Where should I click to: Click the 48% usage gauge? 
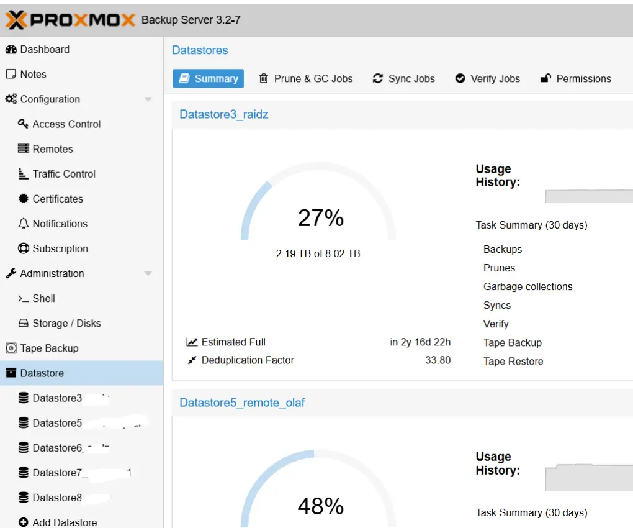click(x=318, y=488)
